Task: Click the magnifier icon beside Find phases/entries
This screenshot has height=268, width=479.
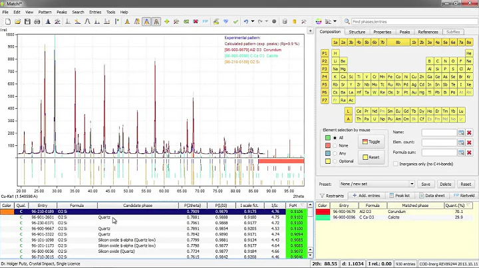Action: pyautogui.click(x=347, y=22)
